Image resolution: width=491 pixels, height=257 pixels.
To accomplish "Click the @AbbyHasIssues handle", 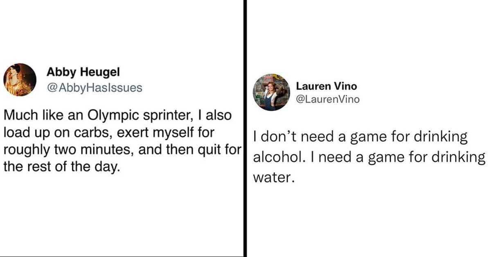I will pos(94,87).
